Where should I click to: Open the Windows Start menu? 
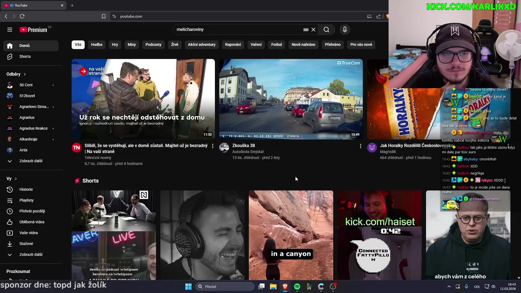click(188, 286)
